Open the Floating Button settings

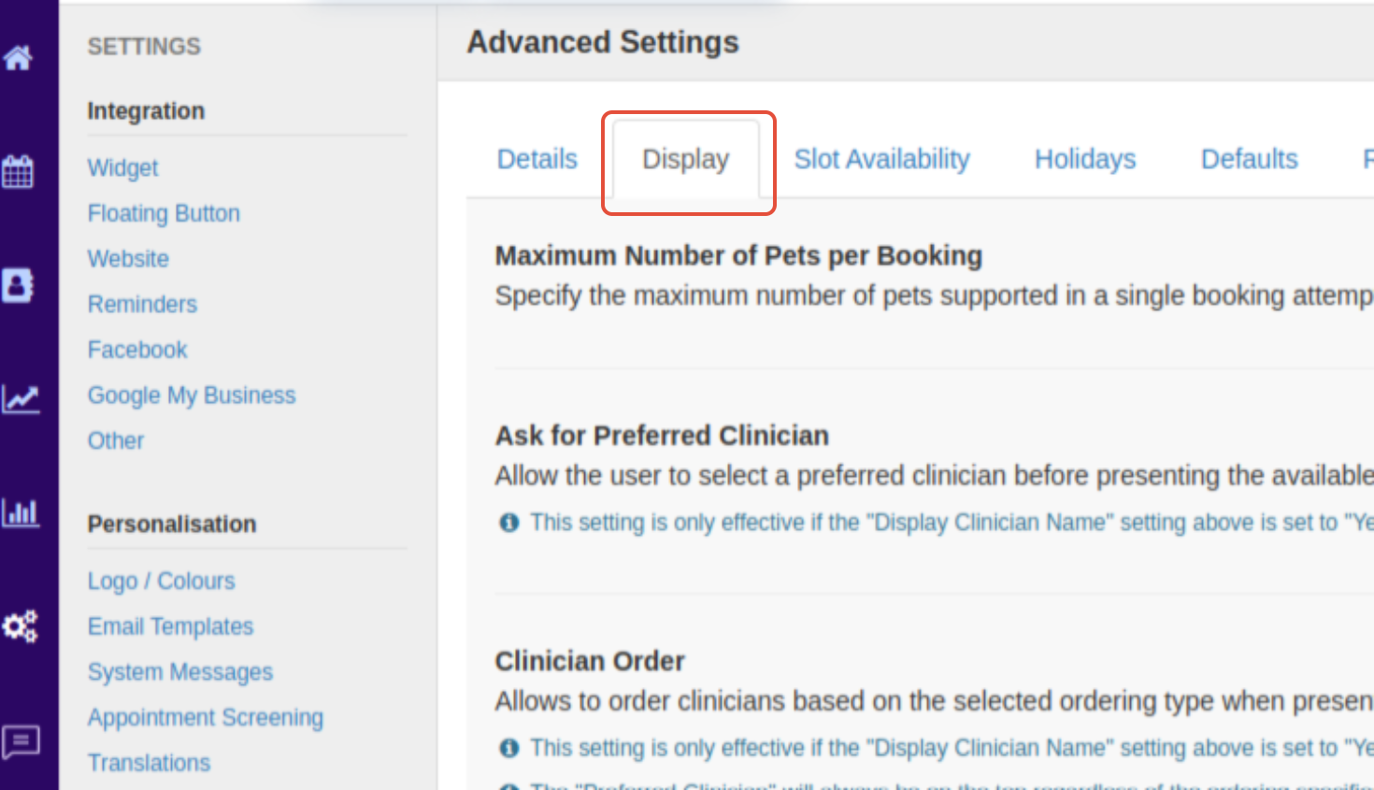[x=164, y=213]
